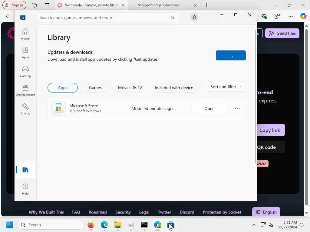The height and width of the screenshot is (232, 310).
Task: Show hidden system tray icons chevron
Action: [254, 225]
